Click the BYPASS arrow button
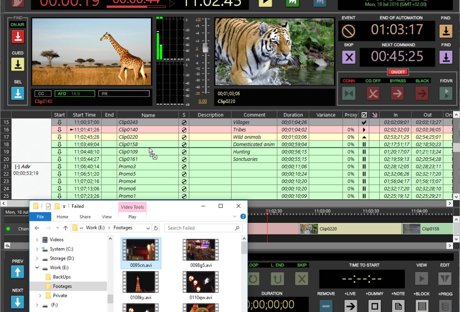This screenshot has width=460, height=312. point(398,94)
